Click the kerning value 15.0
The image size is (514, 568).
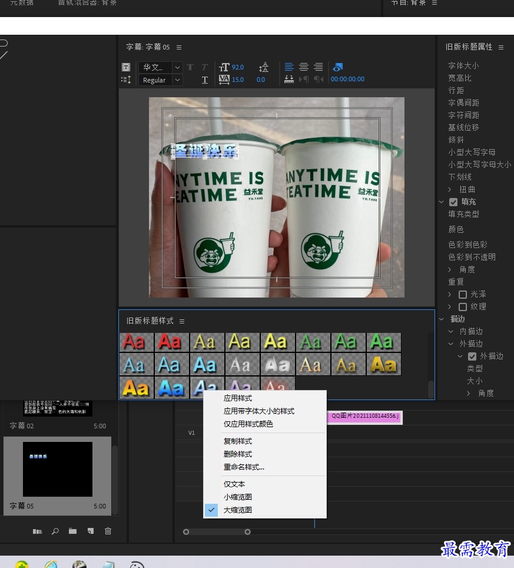pos(238,80)
